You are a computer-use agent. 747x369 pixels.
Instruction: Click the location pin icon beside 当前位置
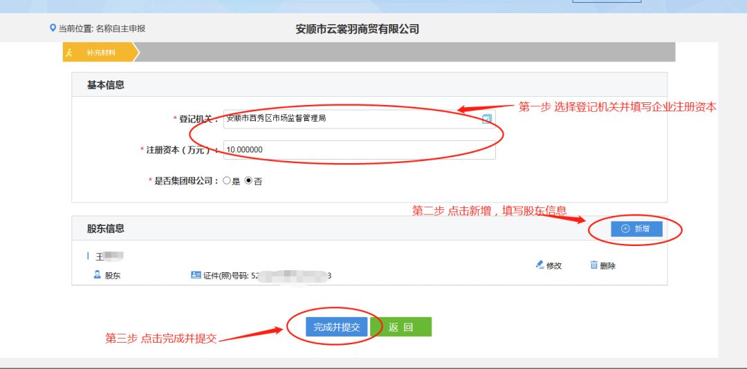53,28
